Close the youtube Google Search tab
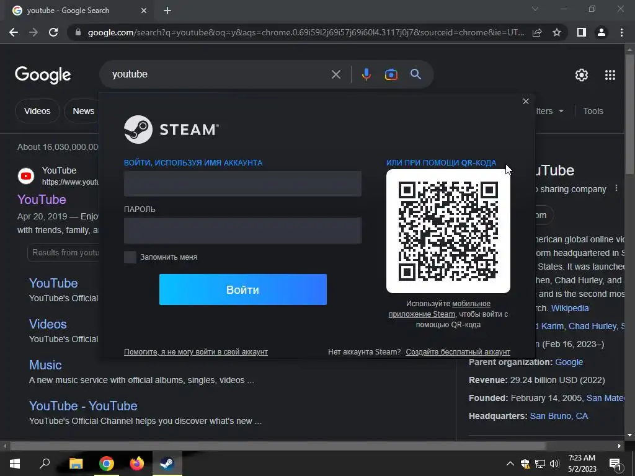Viewport: 635px width, 476px height. click(144, 11)
